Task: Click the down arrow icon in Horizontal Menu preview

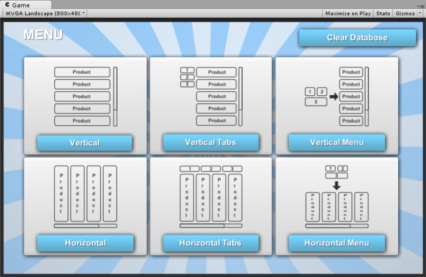Action: coord(337,186)
